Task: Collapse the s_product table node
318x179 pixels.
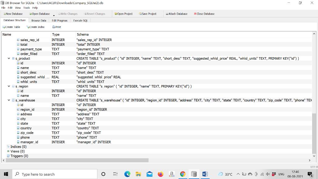Action: 9,58
